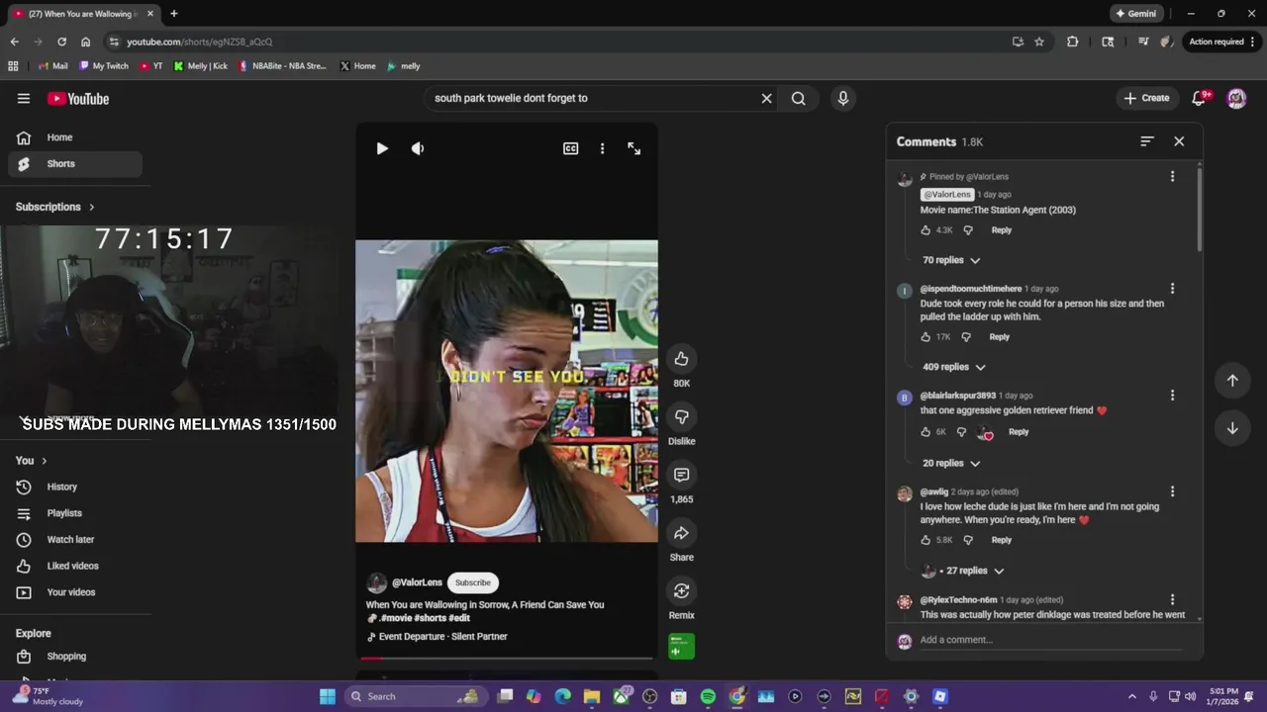Open comments button showing 1,865

[681, 475]
